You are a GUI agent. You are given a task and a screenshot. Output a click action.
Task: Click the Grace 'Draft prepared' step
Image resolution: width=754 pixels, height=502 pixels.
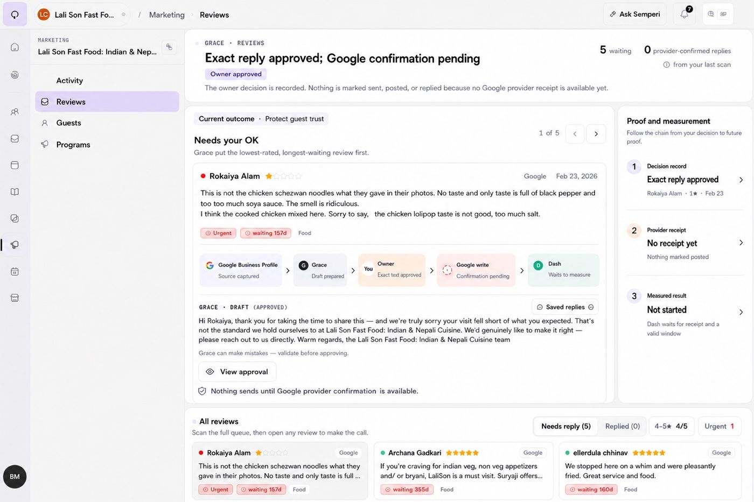pos(321,270)
